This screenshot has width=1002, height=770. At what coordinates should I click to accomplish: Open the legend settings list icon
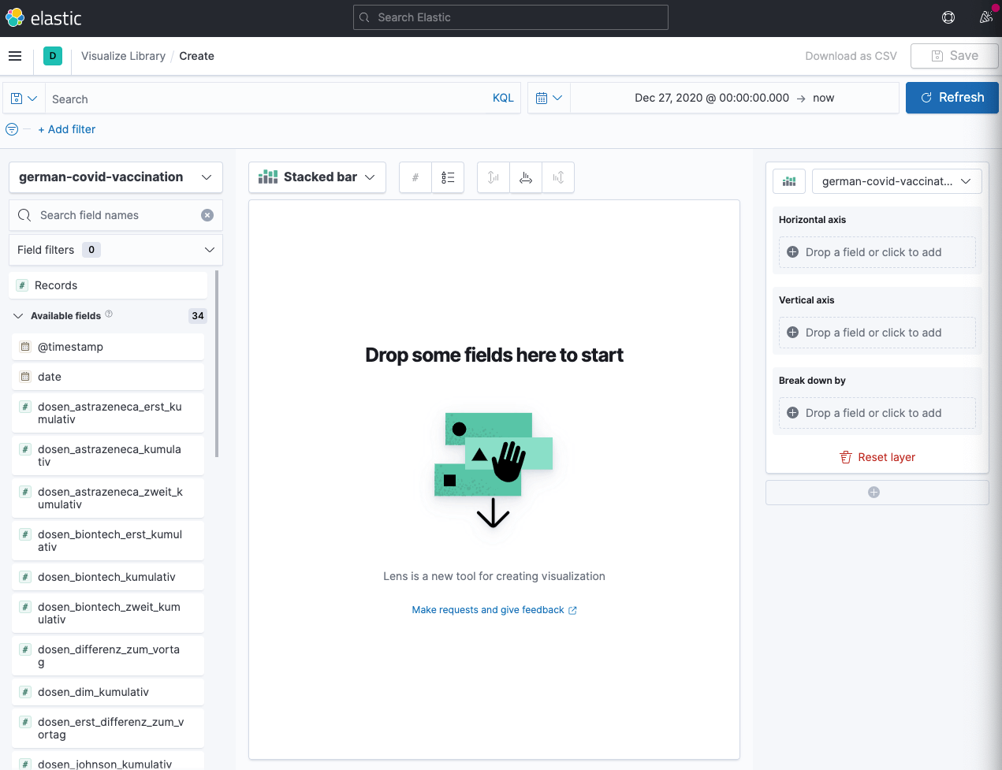click(x=448, y=177)
